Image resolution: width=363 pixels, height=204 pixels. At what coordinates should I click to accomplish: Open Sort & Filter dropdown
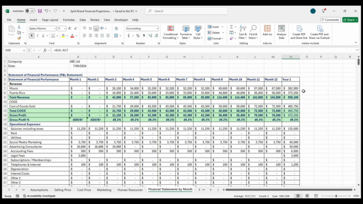click(242, 32)
